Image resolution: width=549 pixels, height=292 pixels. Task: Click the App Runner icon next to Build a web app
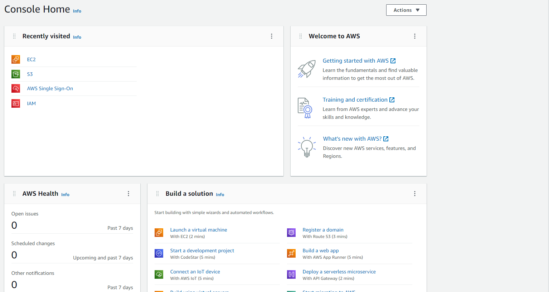tap(291, 253)
